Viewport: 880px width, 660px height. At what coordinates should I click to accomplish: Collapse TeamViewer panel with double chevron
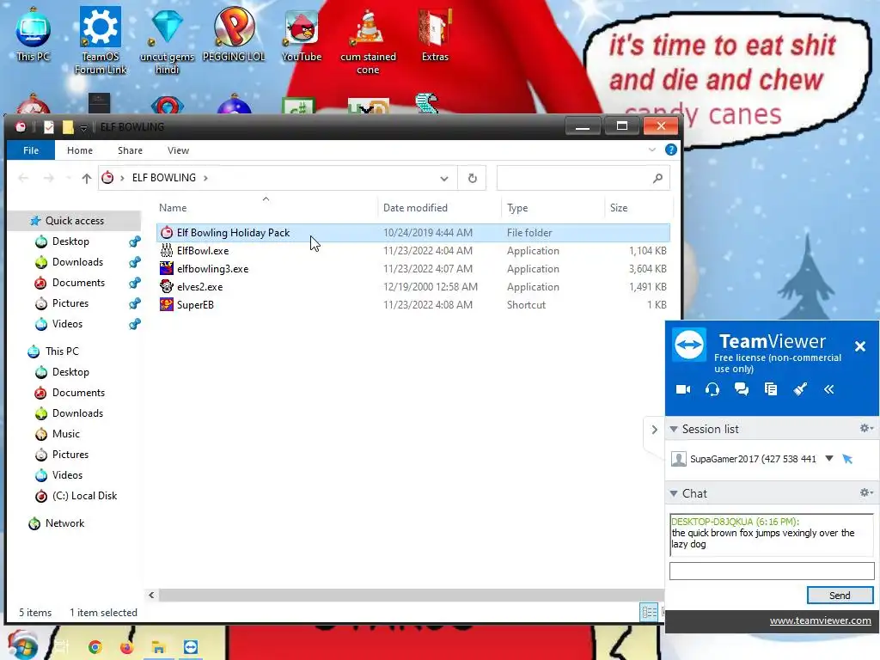coord(829,389)
